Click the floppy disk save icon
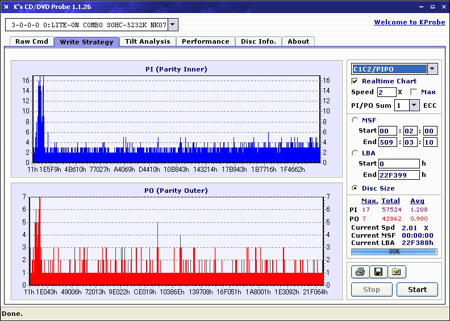 tap(378, 272)
